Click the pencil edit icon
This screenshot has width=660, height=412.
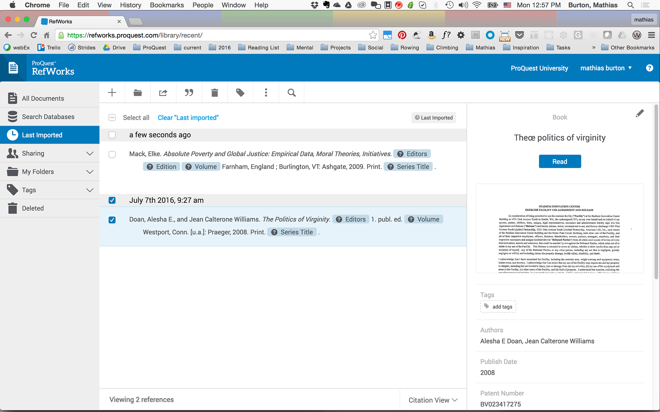639,114
